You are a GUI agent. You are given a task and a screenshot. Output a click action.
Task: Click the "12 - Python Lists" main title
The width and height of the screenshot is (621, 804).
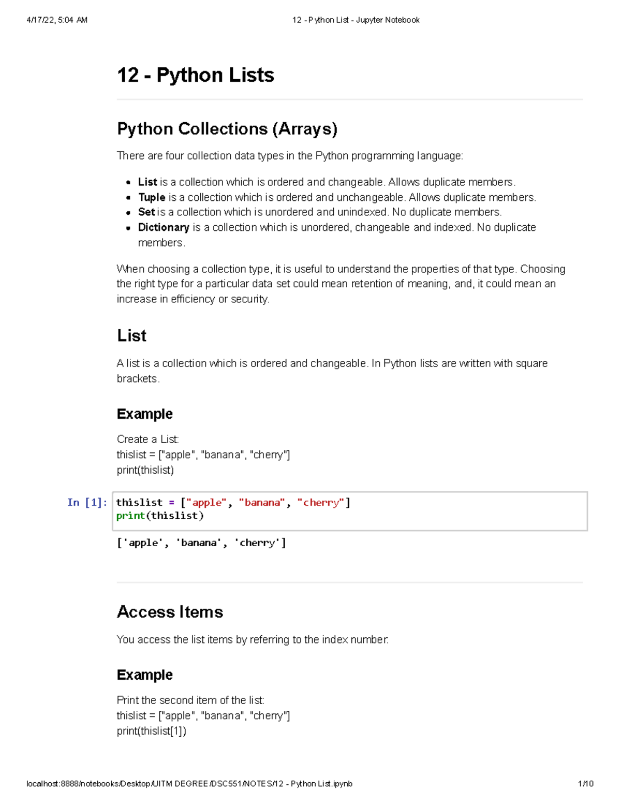tap(195, 75)
